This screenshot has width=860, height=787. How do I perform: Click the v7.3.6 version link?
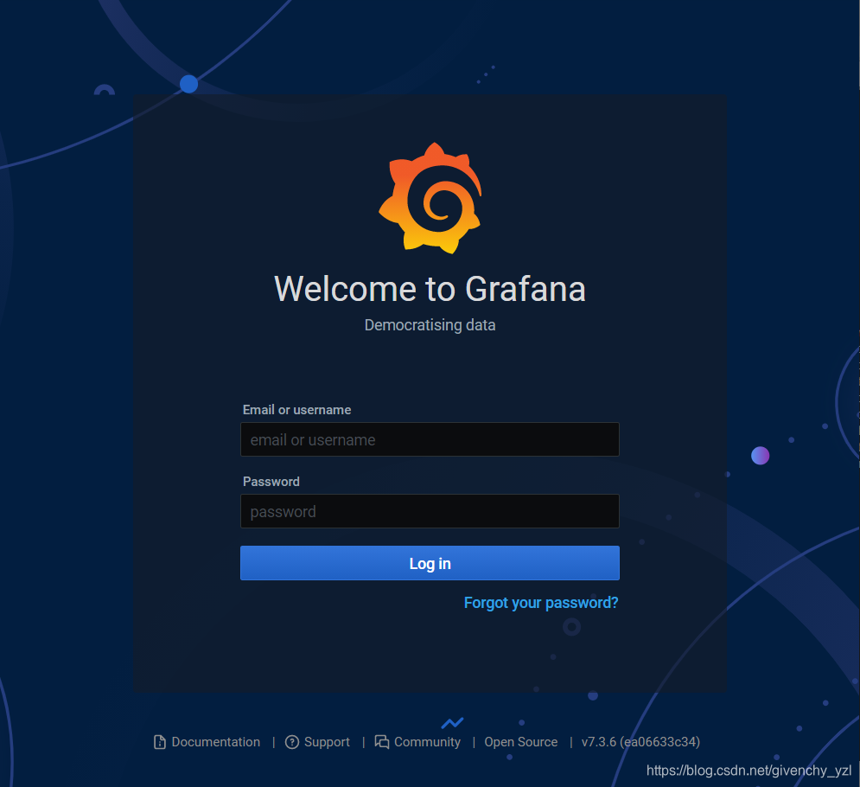(x=640, y=742)
